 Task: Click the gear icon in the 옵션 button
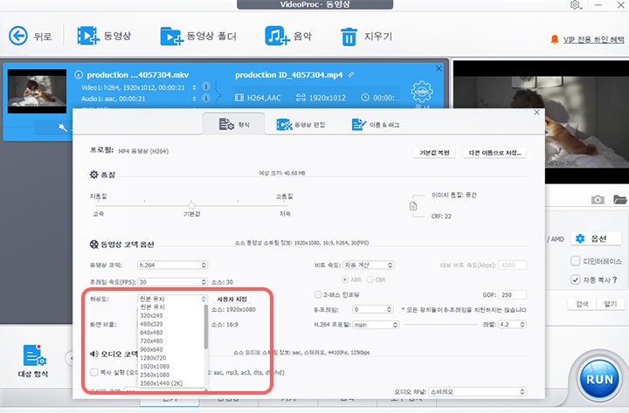pos(580,238)
